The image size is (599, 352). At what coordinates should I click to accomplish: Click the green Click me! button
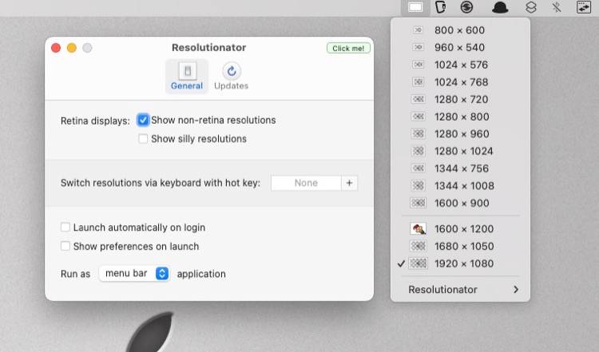[x=348, y=48]
